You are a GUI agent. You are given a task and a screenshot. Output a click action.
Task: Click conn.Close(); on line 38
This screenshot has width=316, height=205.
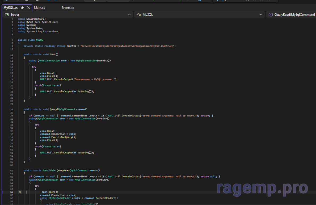(x=49, y=140)
